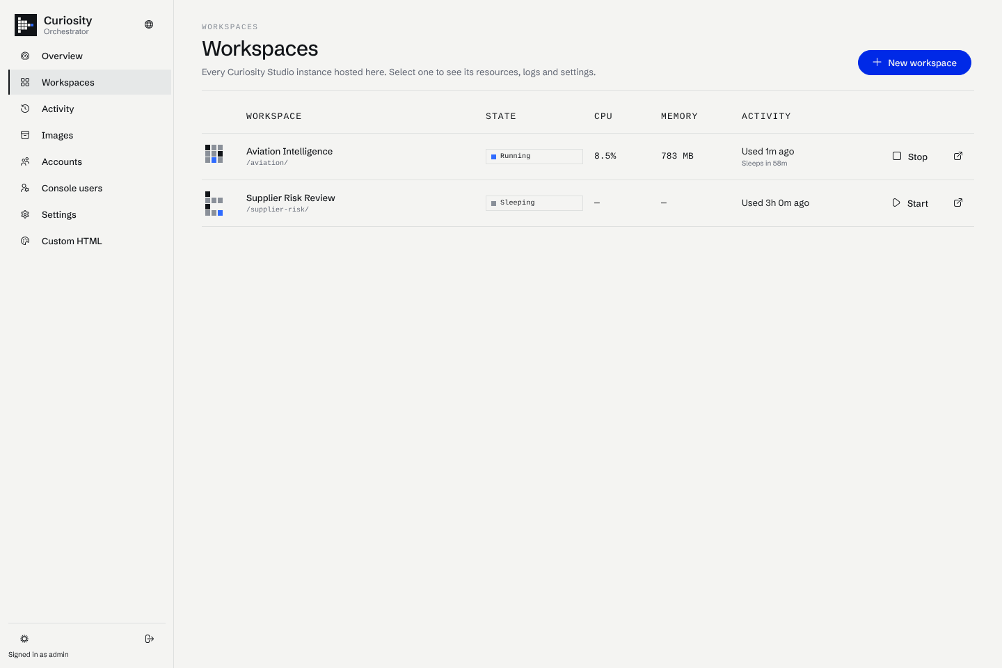Stop the Aviation Intelligence workspace
This screenshot has height=668, width=1002.
[910, 157]
